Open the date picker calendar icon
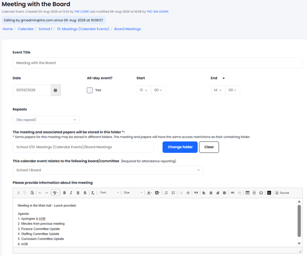 coord(56,90)
